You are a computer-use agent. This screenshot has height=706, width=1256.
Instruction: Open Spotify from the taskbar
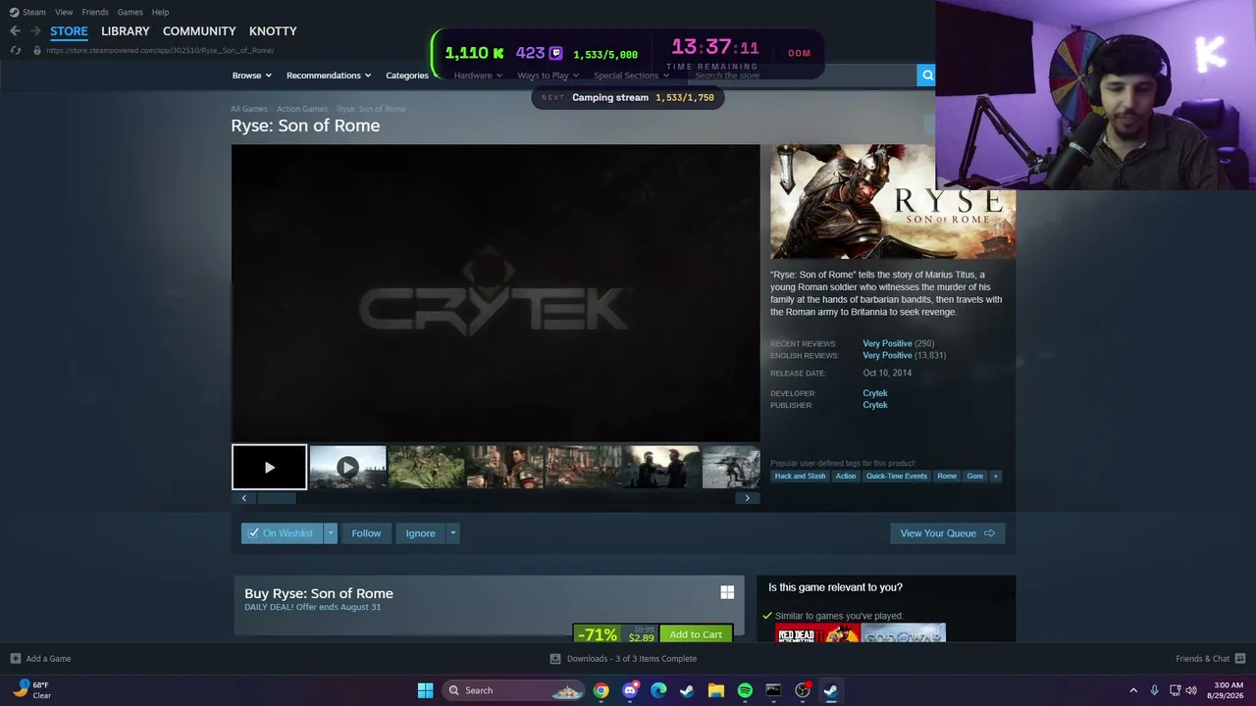tap(745, 690)
